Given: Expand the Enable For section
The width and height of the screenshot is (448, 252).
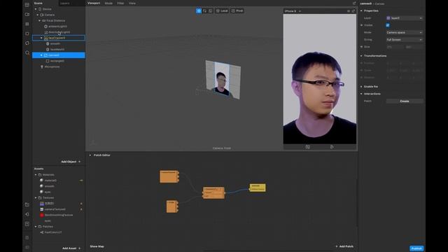Looking at the screenshot, I should tap(361, 86).
